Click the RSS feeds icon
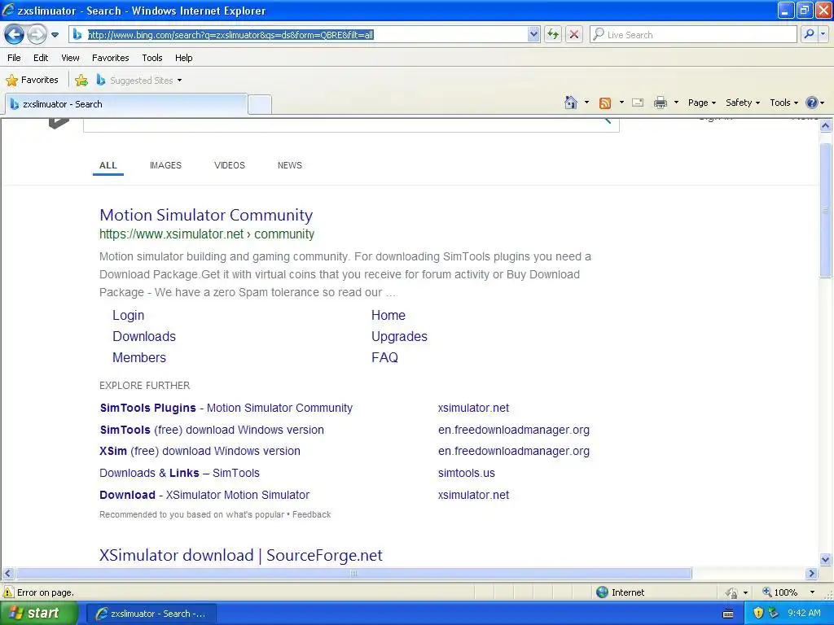Screen dimensions: 834x625 click(605, 103)
